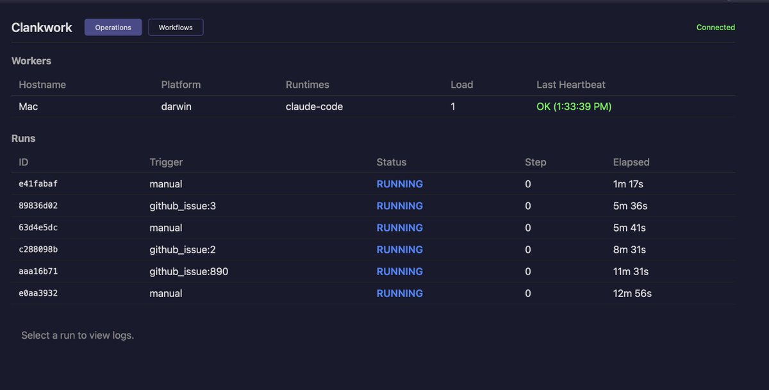Click the Load column header

(x=462, y=85)
